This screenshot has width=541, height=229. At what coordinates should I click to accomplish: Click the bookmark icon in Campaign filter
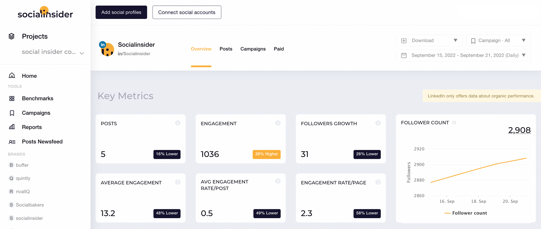(x=473, y=41)
